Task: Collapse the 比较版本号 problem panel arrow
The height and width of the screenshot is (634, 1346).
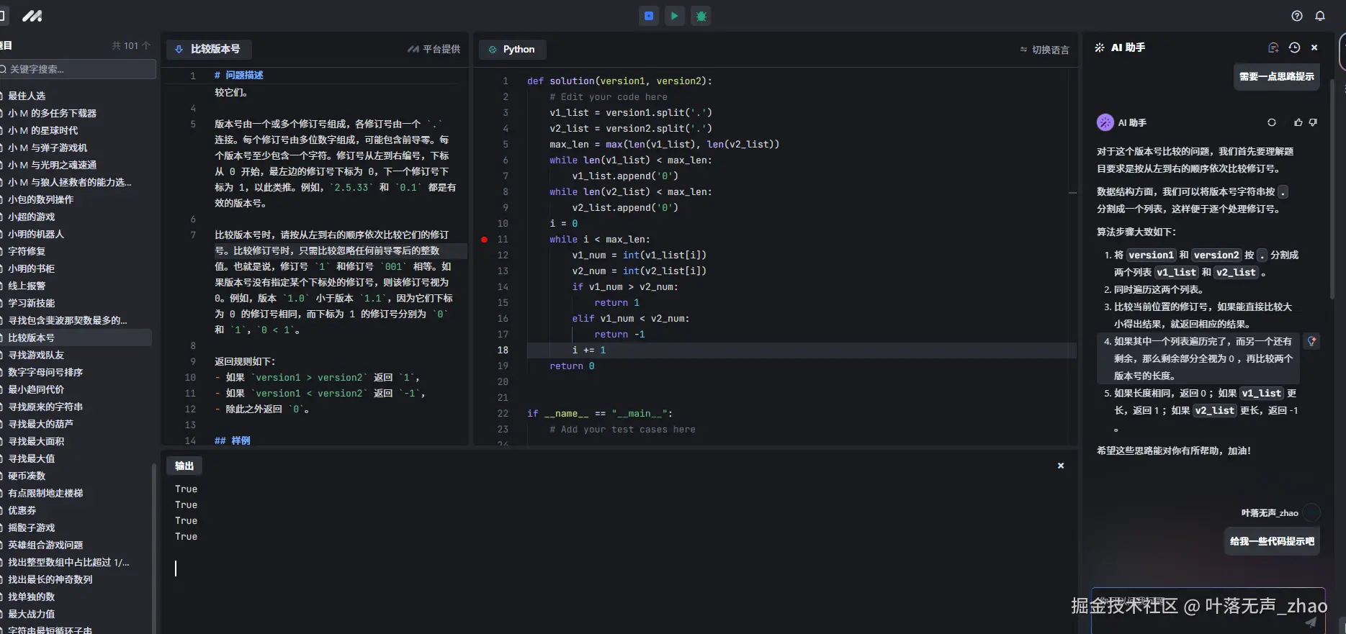Action: point(179,49)
